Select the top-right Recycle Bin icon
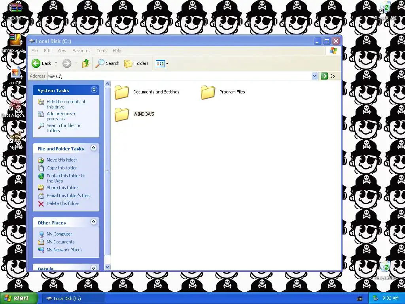The height and width of the screenshot is (304, 405). coord(385,11)
